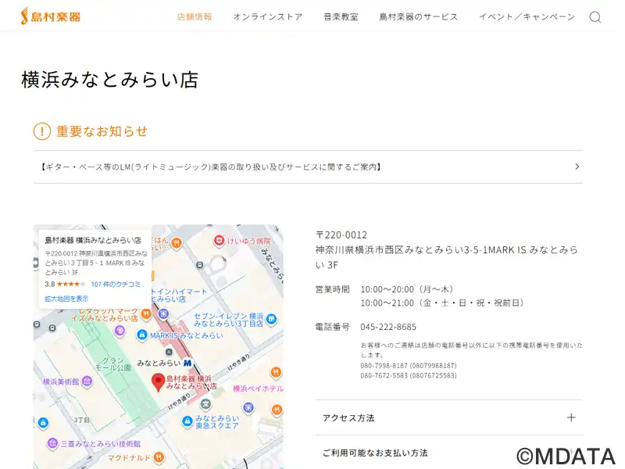625x469 pixels.
Task: Open the 音楽教室 menu item
Action: click(x=341, y=16)
